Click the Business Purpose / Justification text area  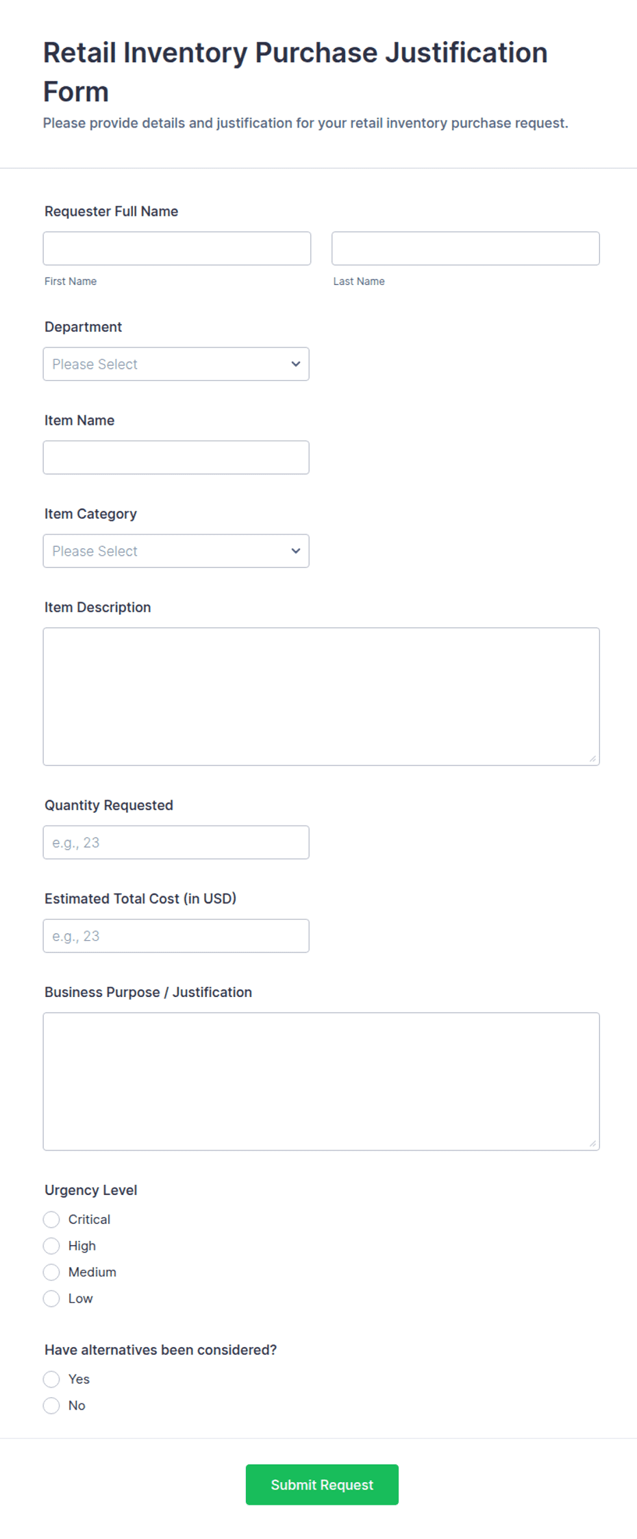pos(321,1081)
